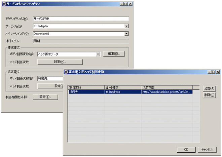
Task: Open the サービス名 dropdown showing TP1adapter
Action: (126, 26)
